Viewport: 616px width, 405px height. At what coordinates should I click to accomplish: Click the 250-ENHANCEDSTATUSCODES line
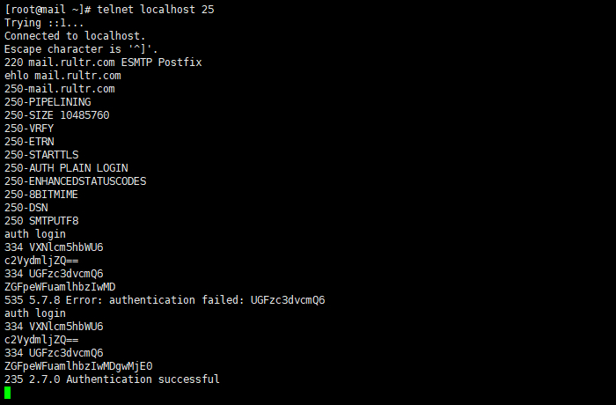76,181
